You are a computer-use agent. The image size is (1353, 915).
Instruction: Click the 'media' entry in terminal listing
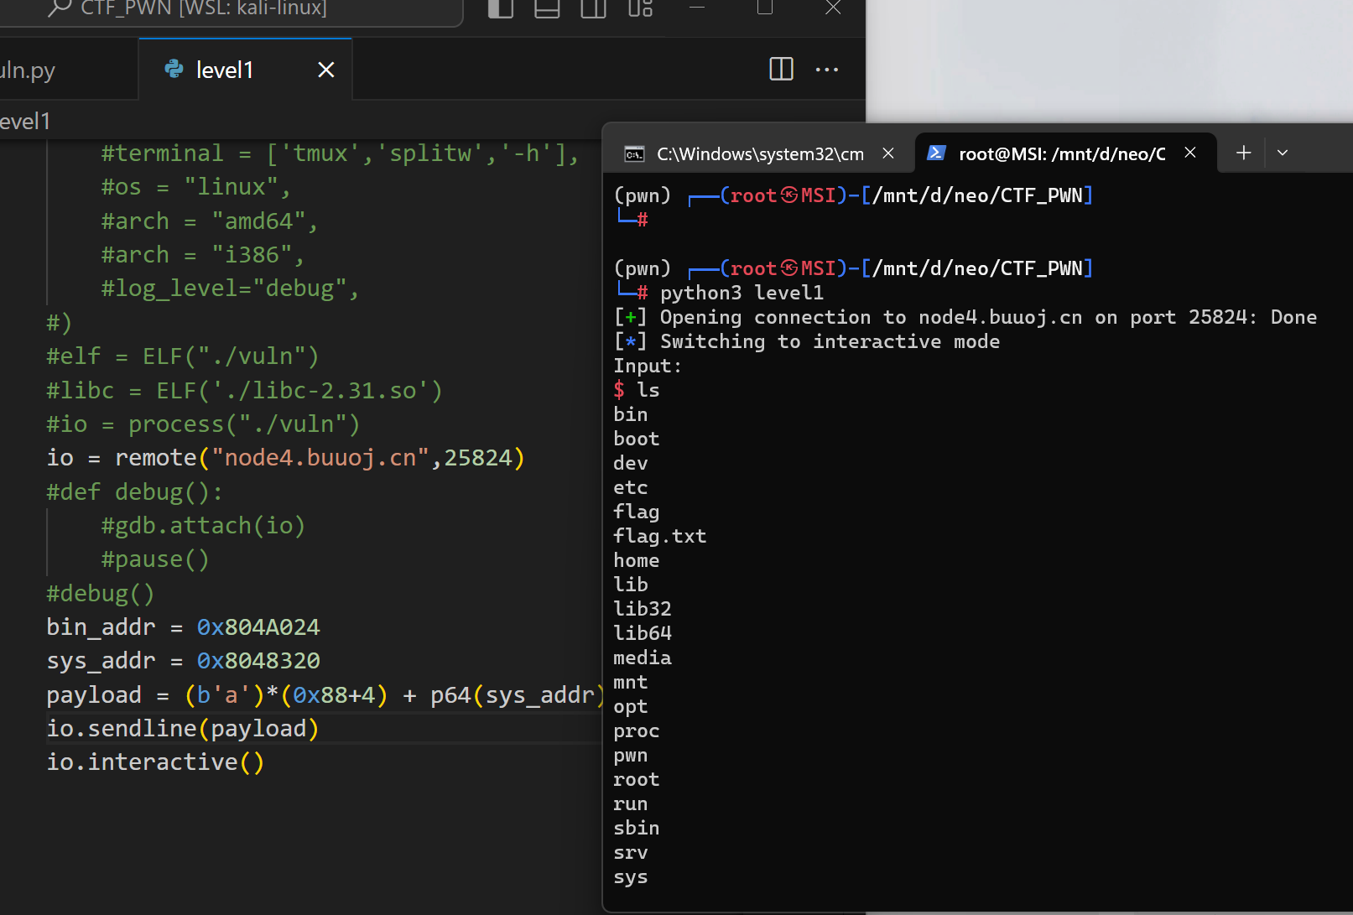(643, 658)
